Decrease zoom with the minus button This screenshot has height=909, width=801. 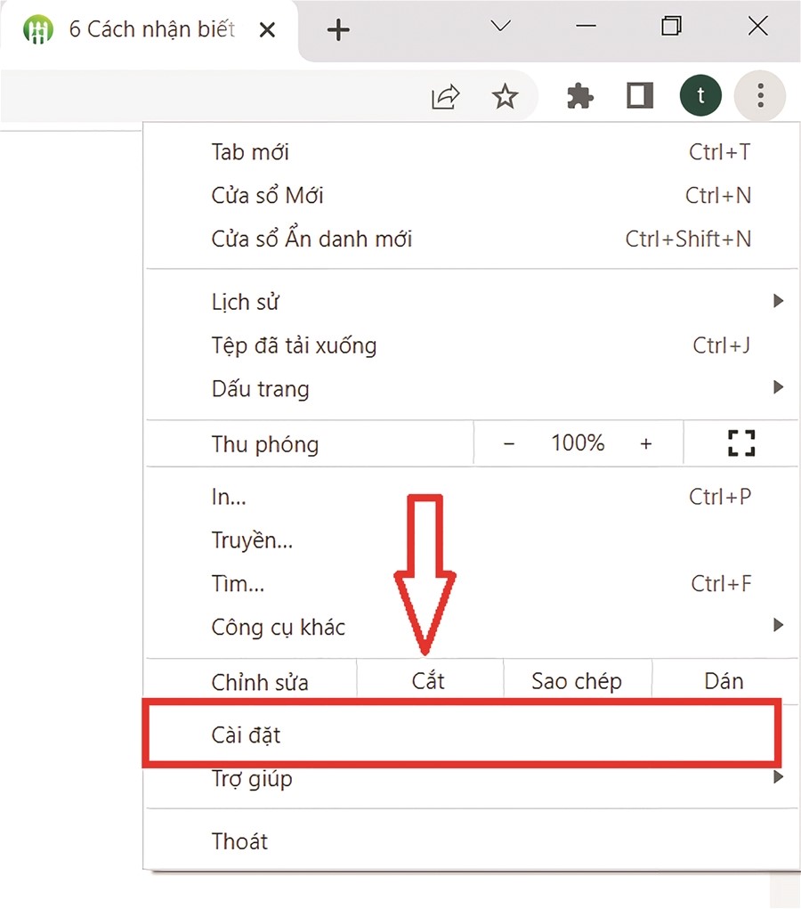[x=509, y=443]
